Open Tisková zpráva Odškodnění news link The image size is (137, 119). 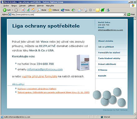click(x=54, y=92)
